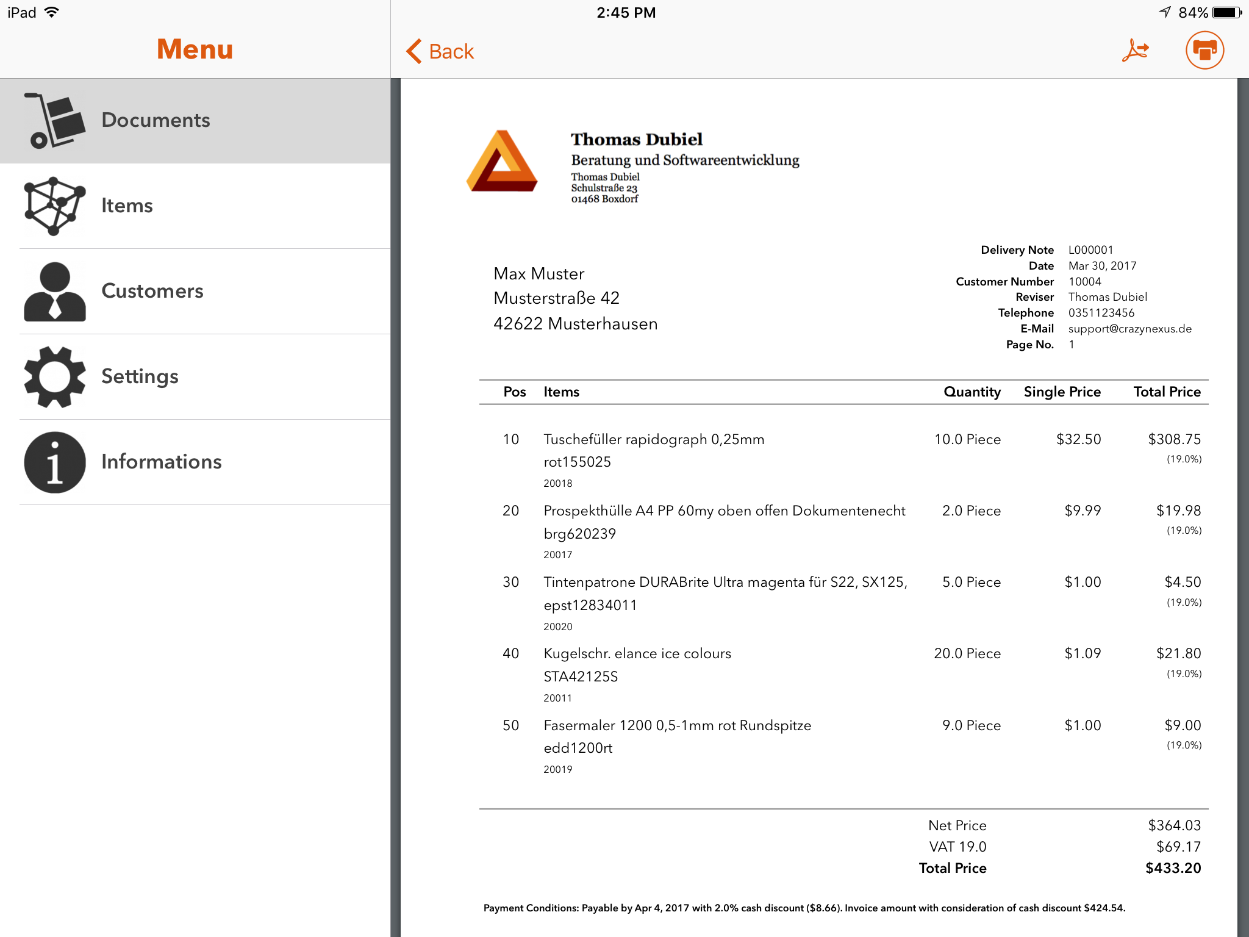Viewport: 1249px width, 937px height.
Task: Tap the support@crazynexus.de email address
Action: click(x=1129, y=329)
